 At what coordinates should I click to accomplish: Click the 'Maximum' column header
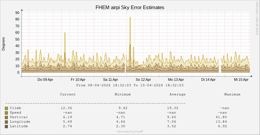tap(232, 94)
